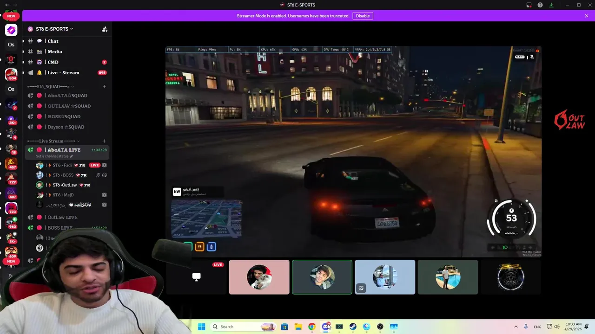
Task: Select user ST6 • Fadi in voice list
Action: click(72, 165)
